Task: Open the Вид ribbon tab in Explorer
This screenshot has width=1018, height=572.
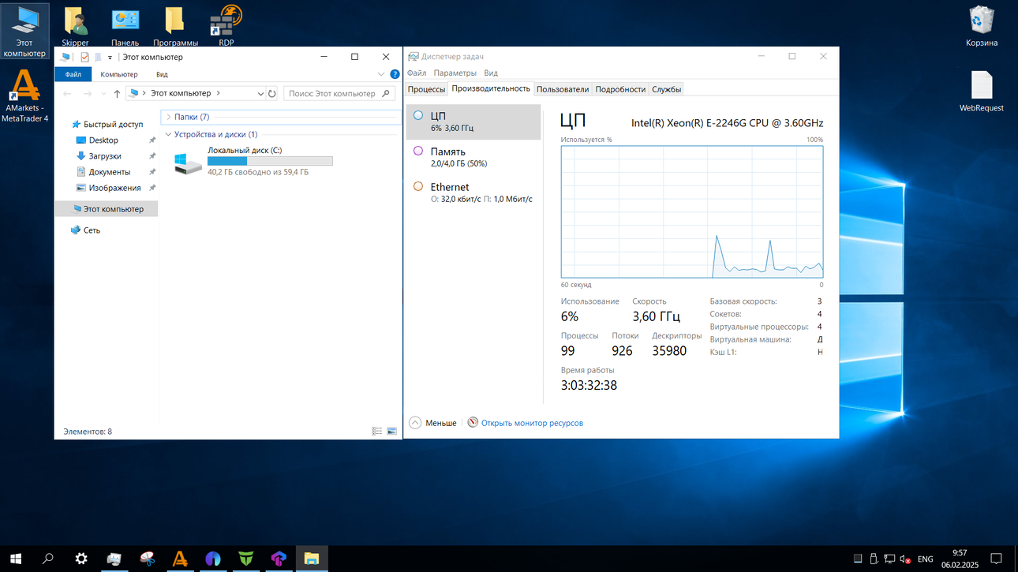Action: coord(162,74)
